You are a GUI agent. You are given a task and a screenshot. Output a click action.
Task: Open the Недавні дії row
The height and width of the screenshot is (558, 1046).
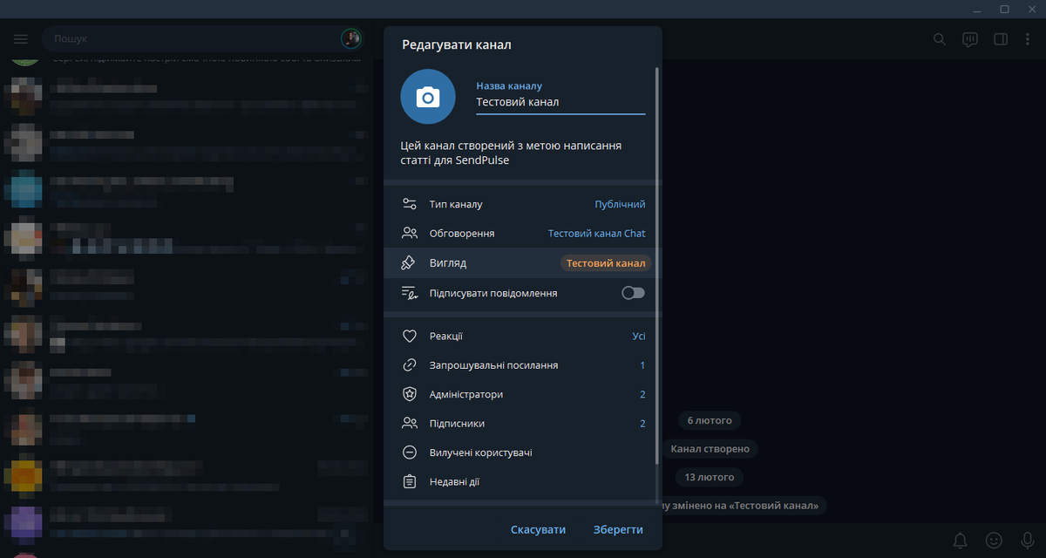[523, 481]
